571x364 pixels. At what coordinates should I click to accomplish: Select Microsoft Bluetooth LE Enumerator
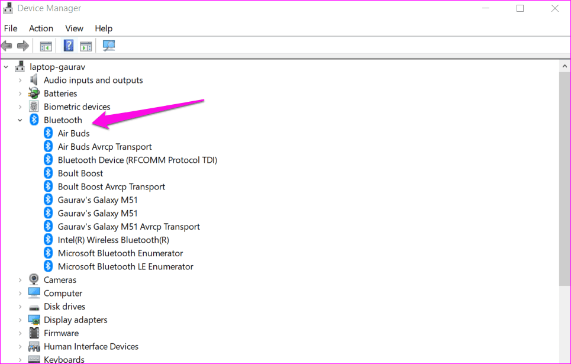125,266
